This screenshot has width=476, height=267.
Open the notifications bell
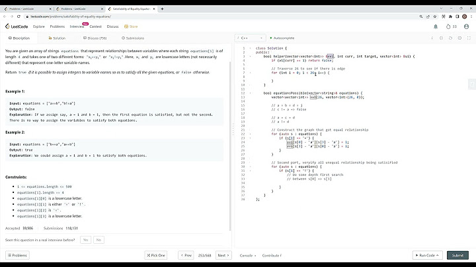coord(436,26)
